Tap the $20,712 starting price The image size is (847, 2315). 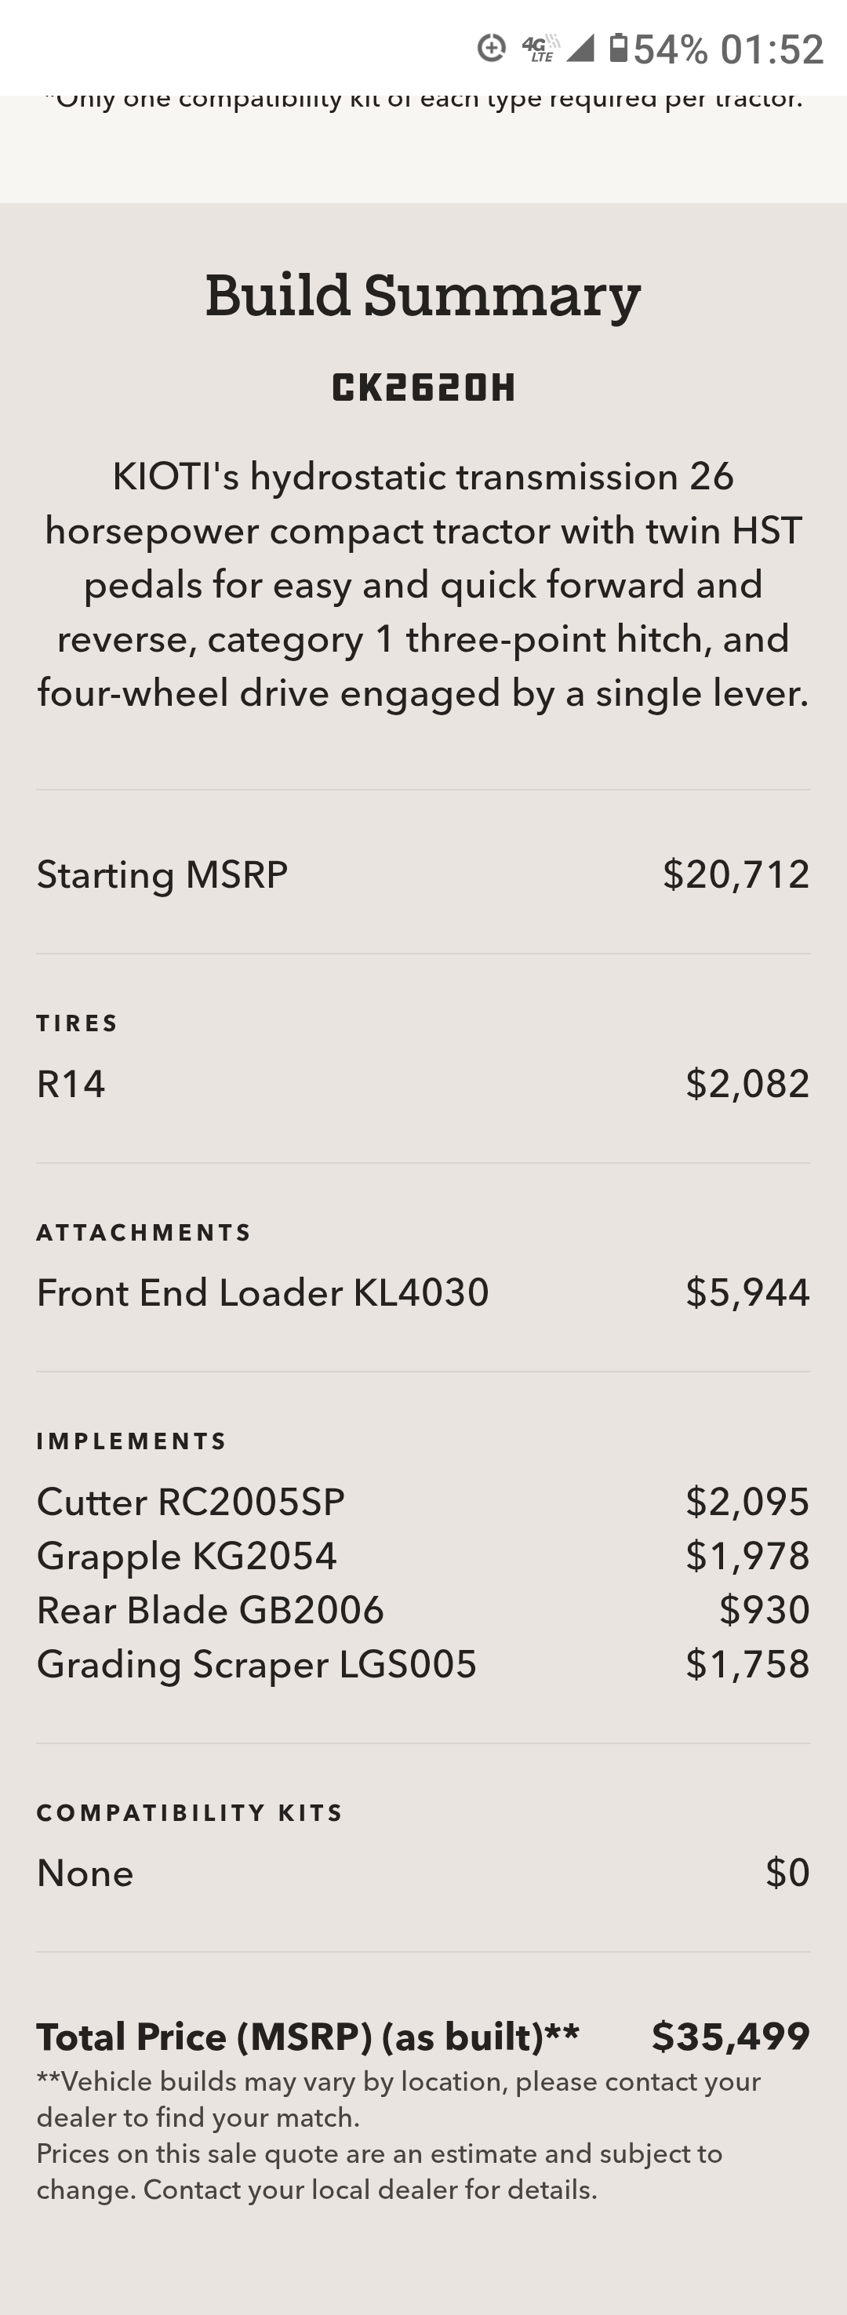point(736,874)
